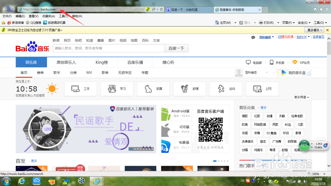The width and height of the screenshot is (331, 186).
Task: Expand the 主页(M) dropdown arrow
Action: click(x=235, y=23)
